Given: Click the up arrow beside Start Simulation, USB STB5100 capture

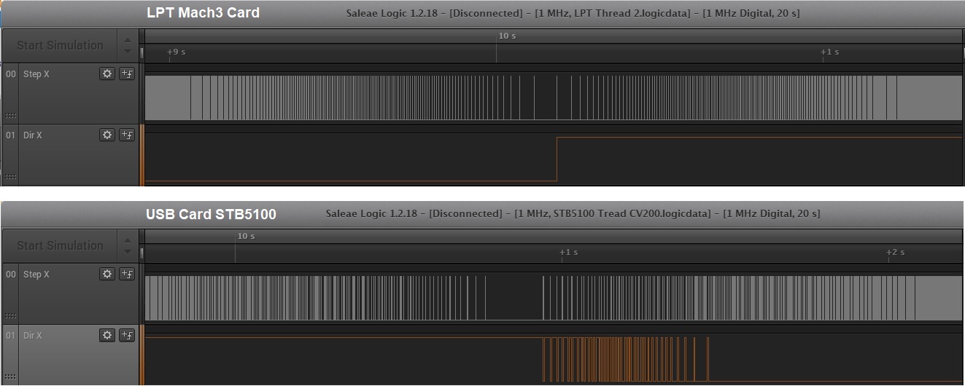Looking at the screenshot, I should [128, 240].
